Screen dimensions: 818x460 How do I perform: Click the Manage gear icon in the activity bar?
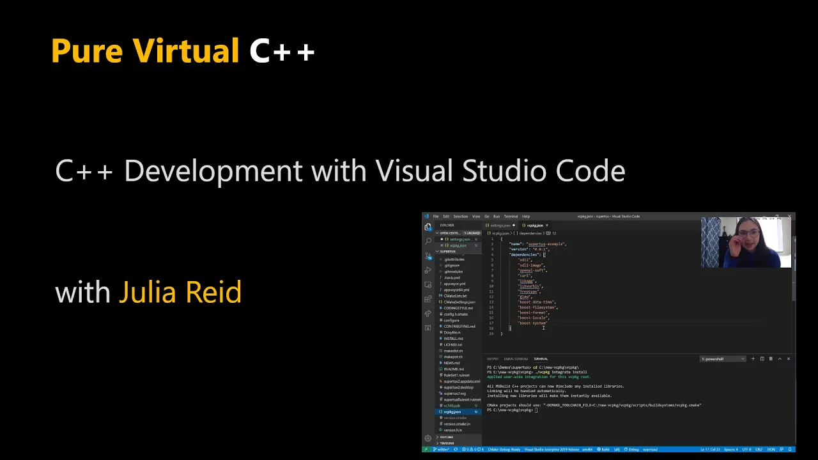tap(428, 438)
